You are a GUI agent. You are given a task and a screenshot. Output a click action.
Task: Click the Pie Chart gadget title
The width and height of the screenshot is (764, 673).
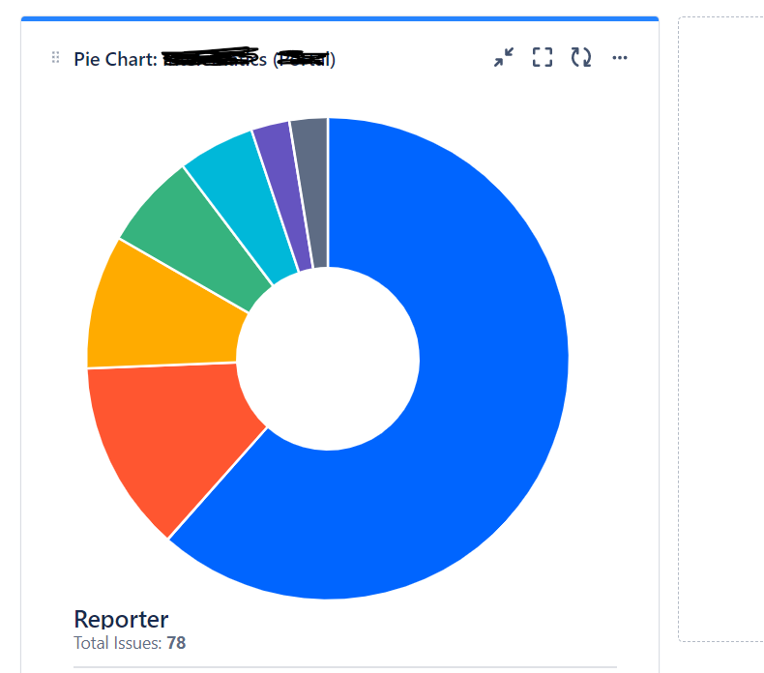coord(204,59)
